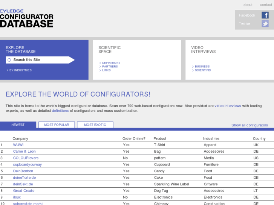Image resolution: width=274 pixels, height=205 pixels.
Task: Switch to the Most Popular tab
Action: [x=57, y=125]
